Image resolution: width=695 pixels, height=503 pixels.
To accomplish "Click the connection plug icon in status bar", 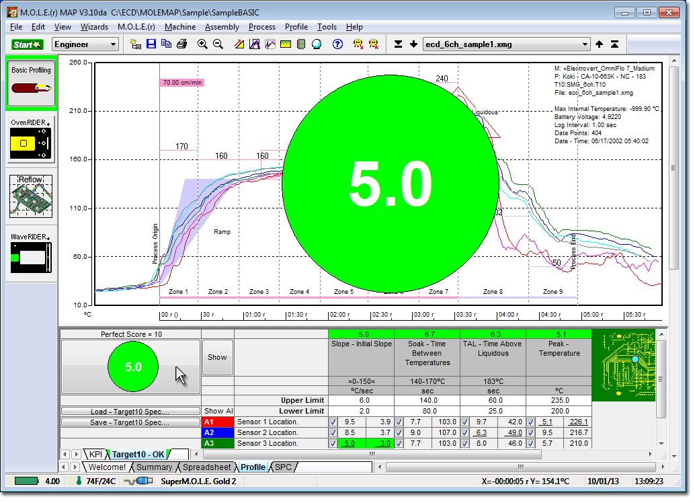I will click(x=138, y=481).
